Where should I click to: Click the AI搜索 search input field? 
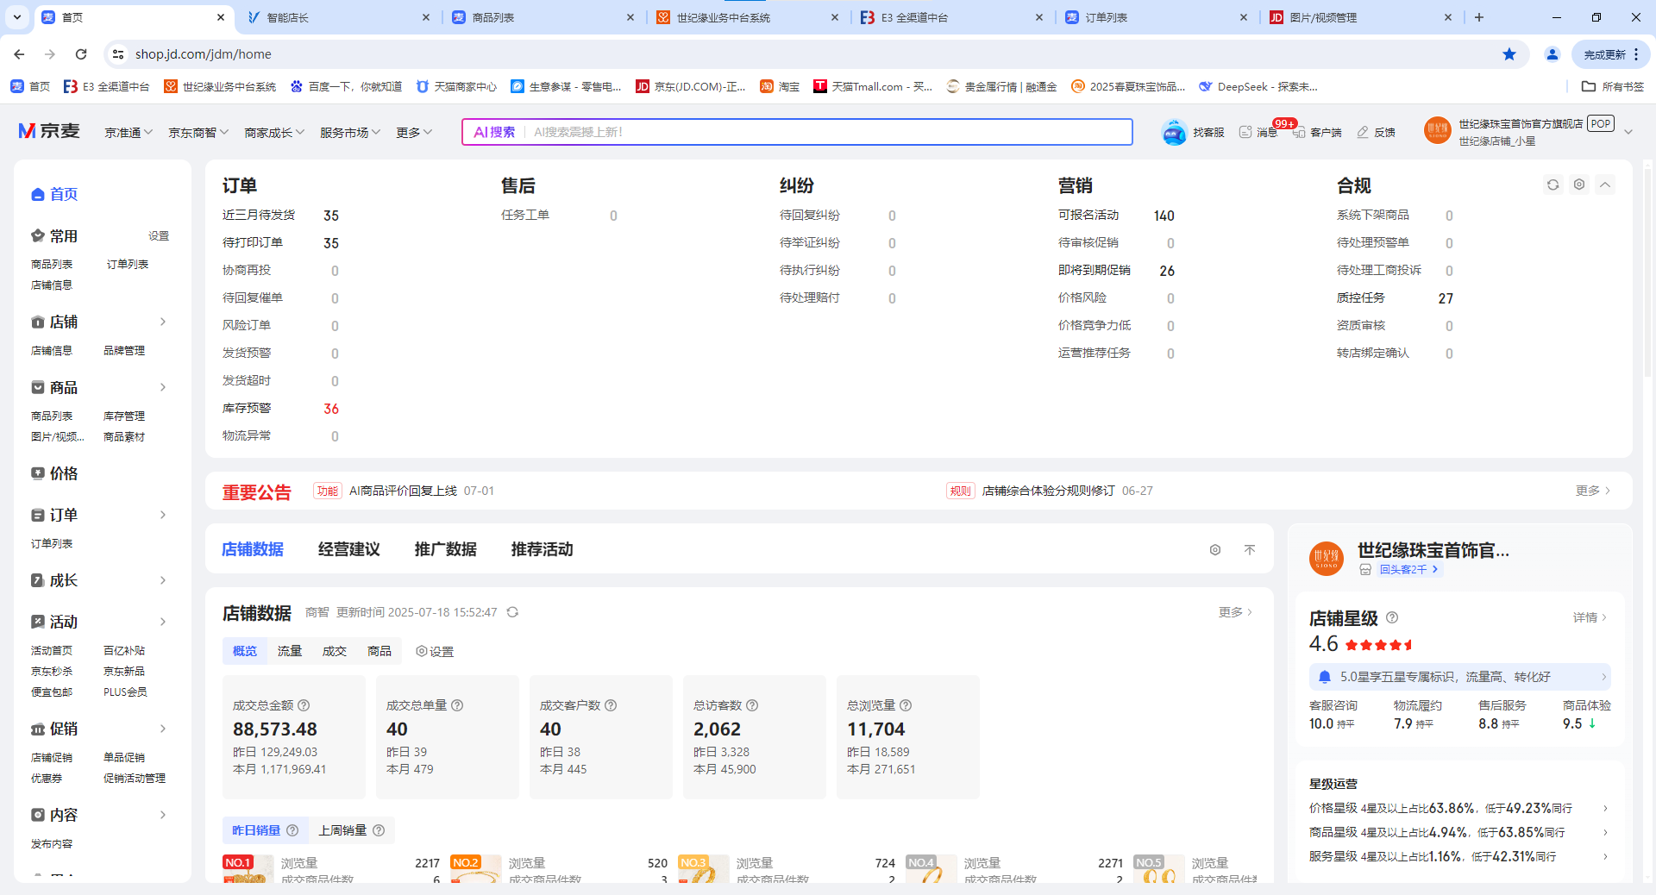(x=828, y=132)
